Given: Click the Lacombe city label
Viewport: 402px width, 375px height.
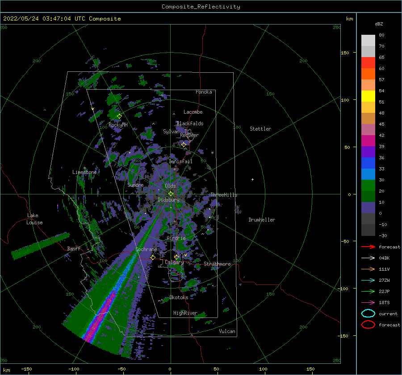Looking at the screenshot, I should (193, 112).
